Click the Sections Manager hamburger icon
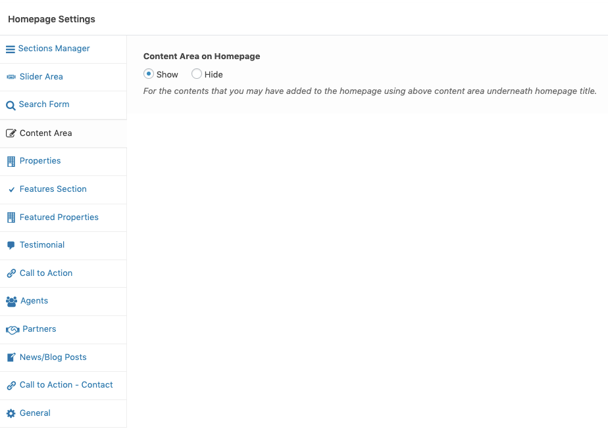Screen dimensions: 608x429 (x=11, y=49)
